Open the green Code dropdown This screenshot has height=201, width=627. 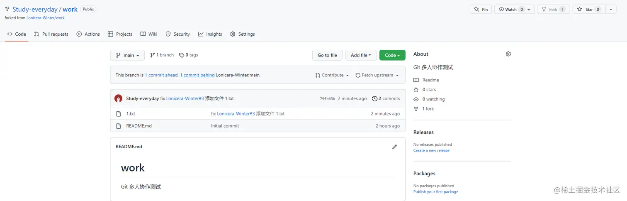[392, 55]
